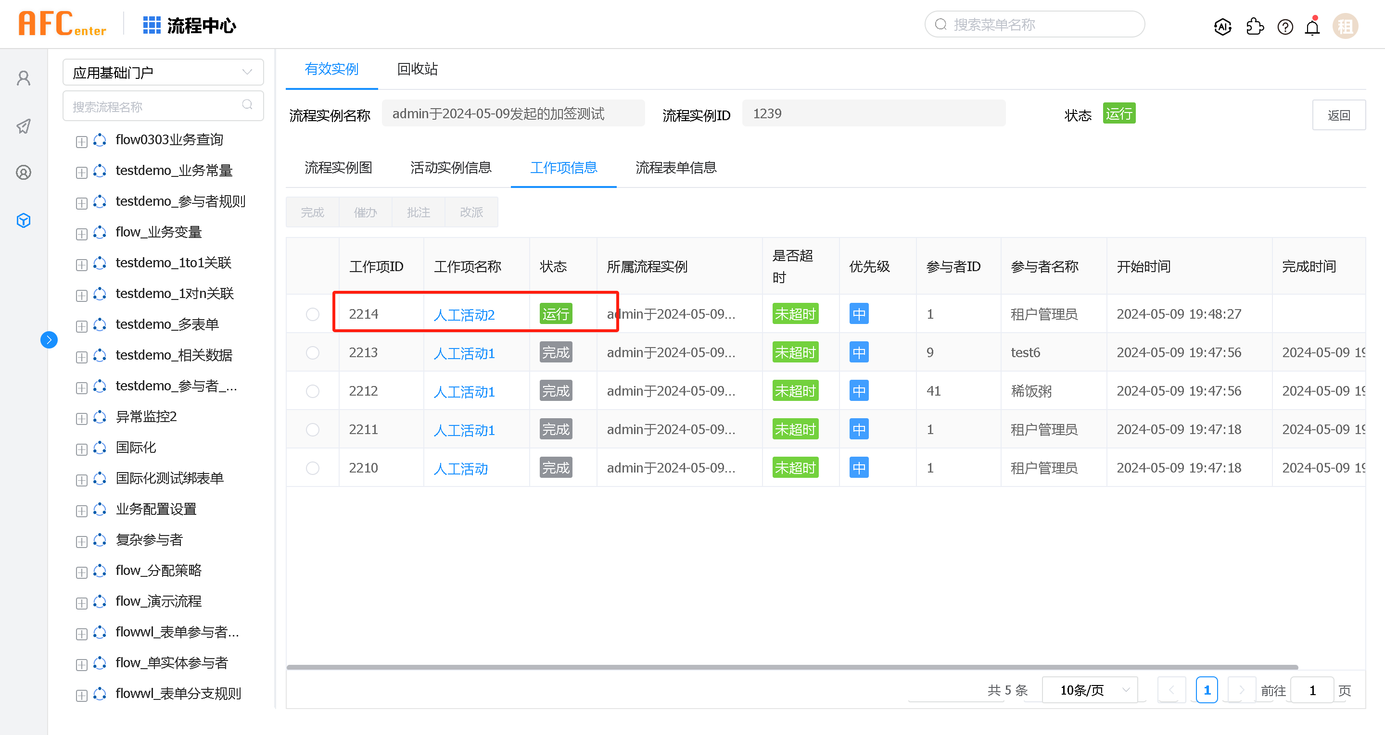Viewport: 1385px width, 735px height.
Task: Click the user profile icon in left sidebar
Action: tap(24, 78)
